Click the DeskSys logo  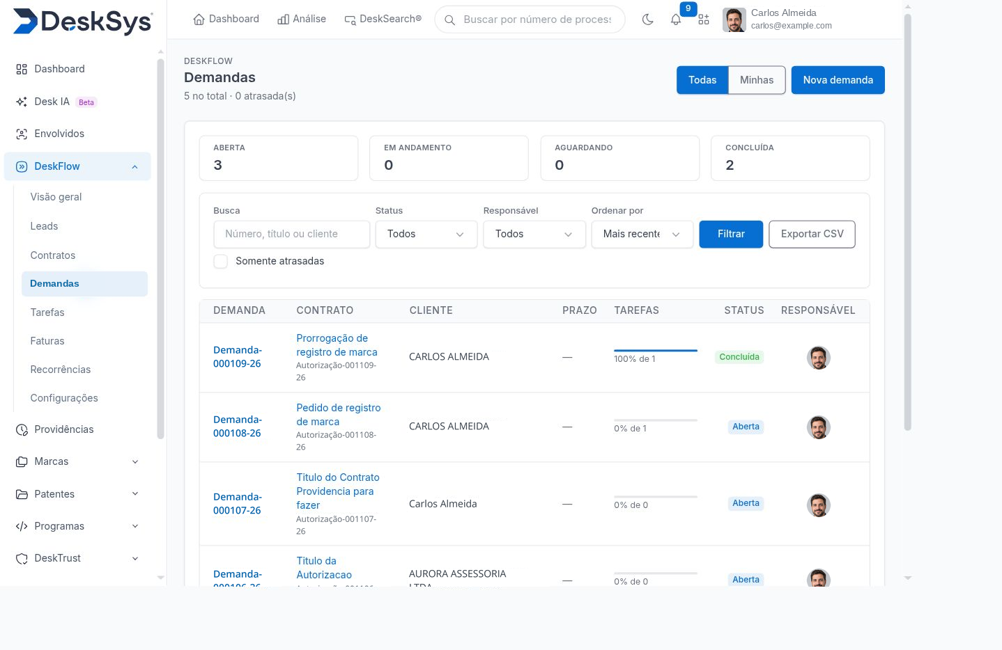pyautogui.click(x=83, y=22)
